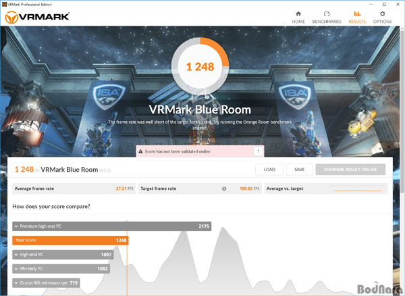Click the Load button
Viewport: 405px width, 296px height.
[269, 170]
